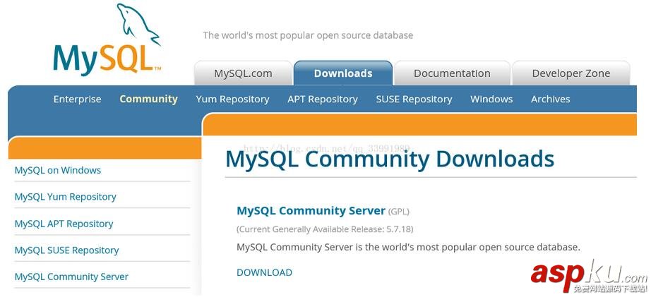
Task: Click the MySQL Community Downloads page title
Action: pyautogui.click(x=390, y=159)
